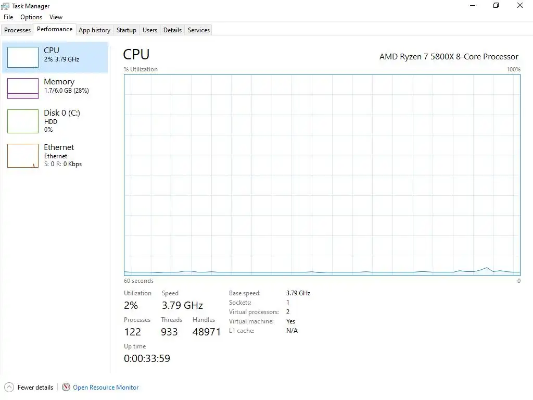Switch to the Processes tab

pyautogui.click(x=17, y=30)
